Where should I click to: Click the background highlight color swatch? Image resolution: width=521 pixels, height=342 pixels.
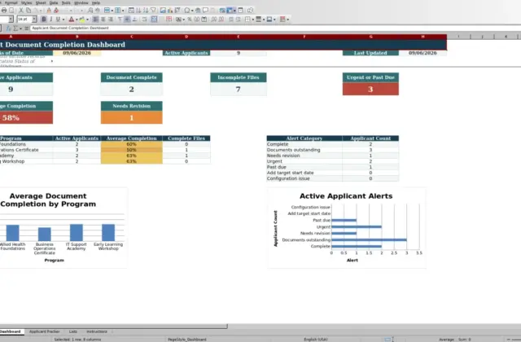tap(82, 20)
